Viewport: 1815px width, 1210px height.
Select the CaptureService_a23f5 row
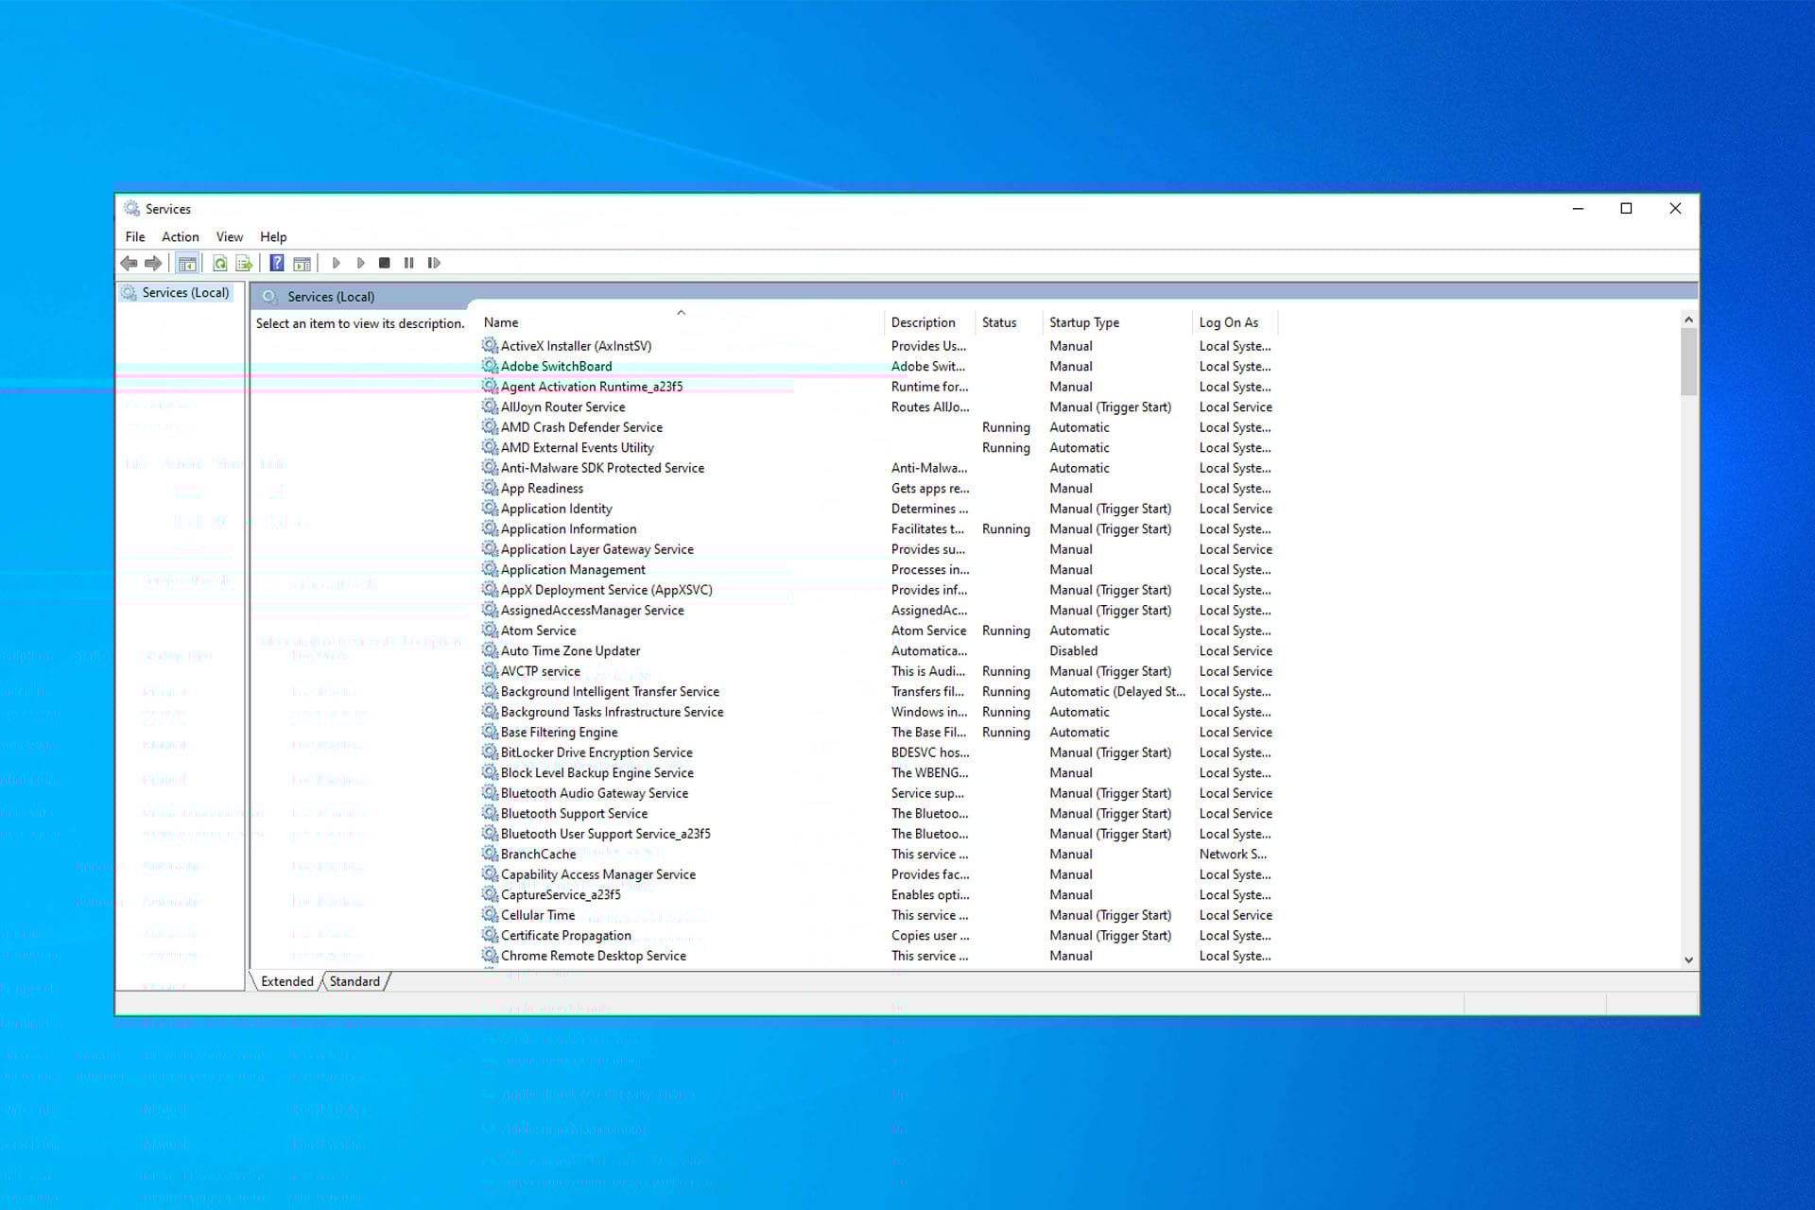(561, 894)
